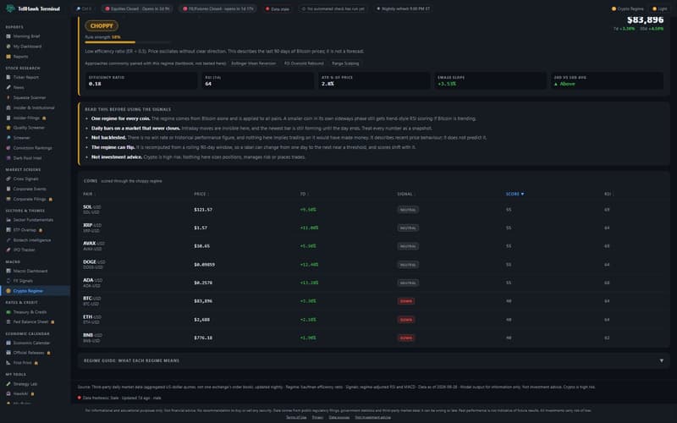Sort table by PAIR column header
The image size is (677, 423).
click(89, 195)
